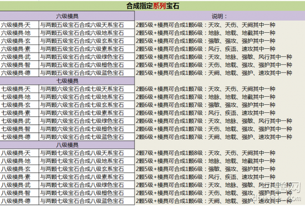
Task: Select cell 六级模具·玄
Action: coord(19,41)
